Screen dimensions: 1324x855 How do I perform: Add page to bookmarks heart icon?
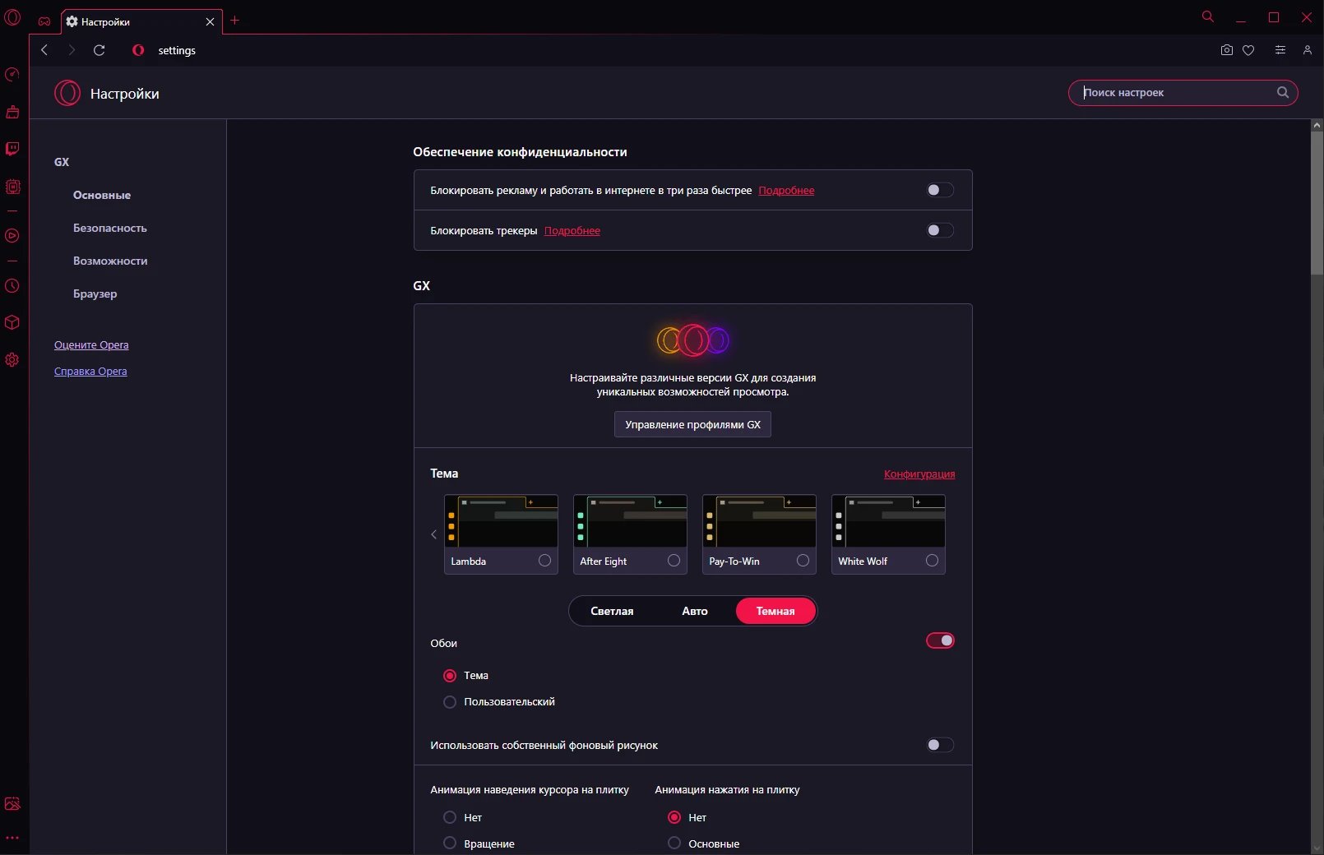[x=1248, y=50]
